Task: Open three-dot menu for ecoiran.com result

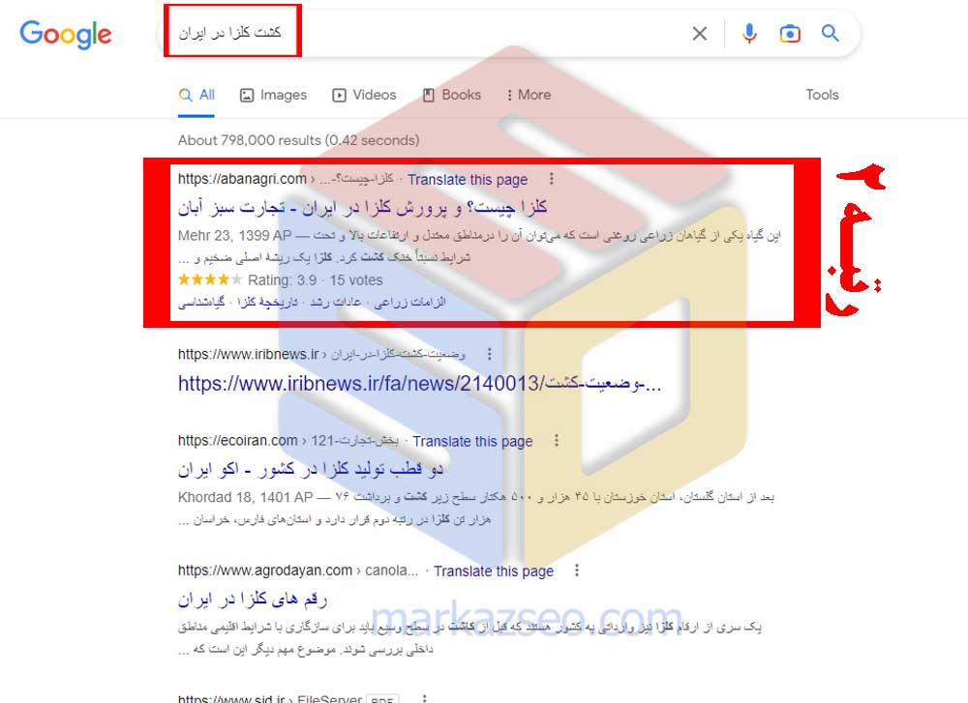Action: 557,440
